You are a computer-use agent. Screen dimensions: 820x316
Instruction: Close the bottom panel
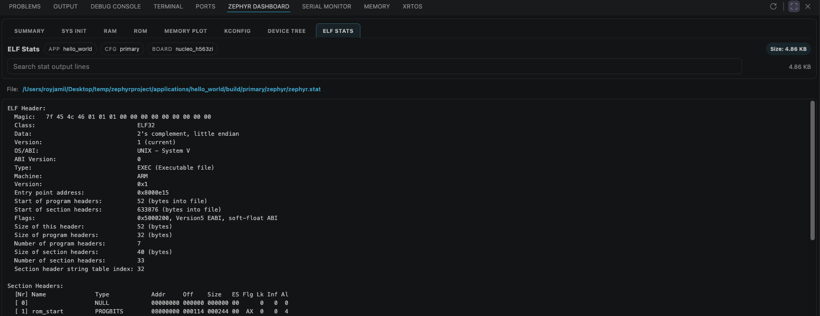click(808, 6)
